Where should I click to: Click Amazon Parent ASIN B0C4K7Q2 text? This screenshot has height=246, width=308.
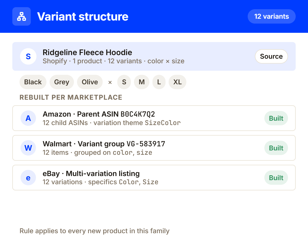pos(99,114)
